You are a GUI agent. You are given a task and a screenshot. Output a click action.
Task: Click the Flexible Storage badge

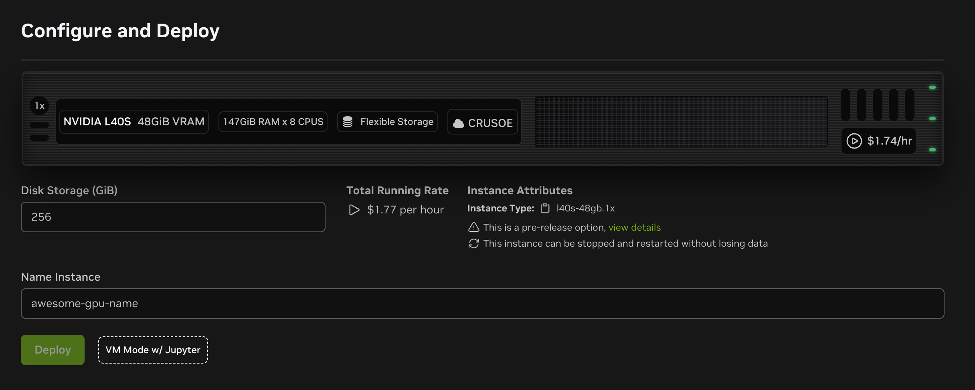pyautogui.click(x=387, y=122)
